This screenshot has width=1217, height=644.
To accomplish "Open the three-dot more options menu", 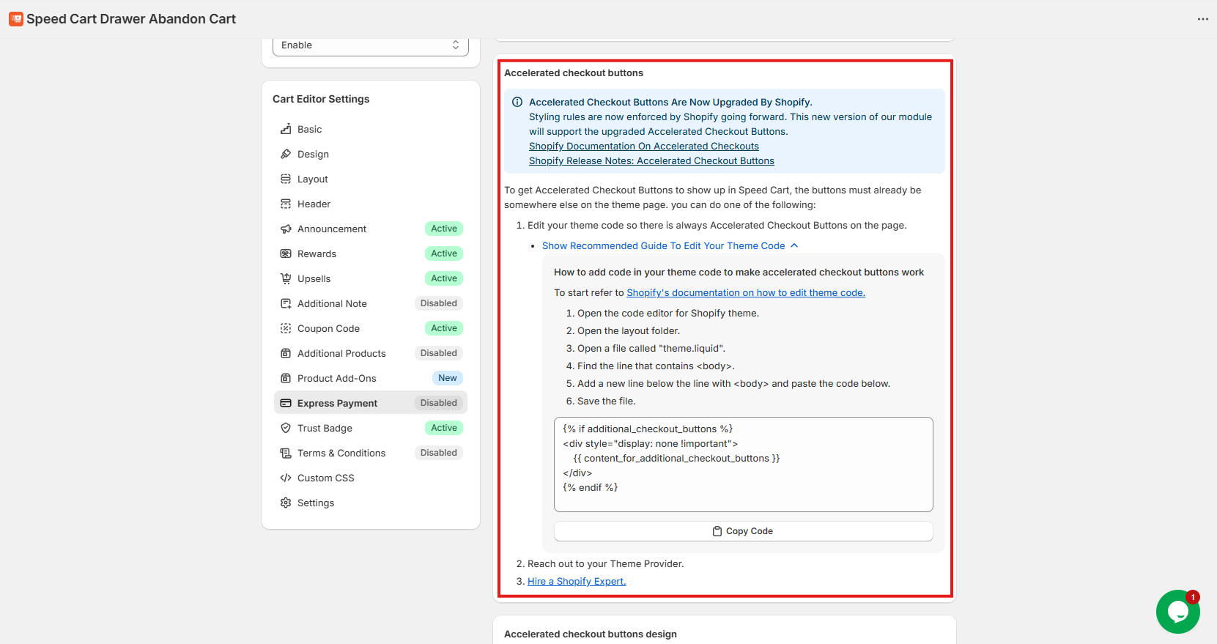I will point(1202,19).
